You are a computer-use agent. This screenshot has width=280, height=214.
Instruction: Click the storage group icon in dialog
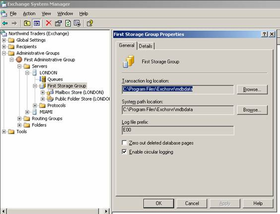tap(129, 62)
